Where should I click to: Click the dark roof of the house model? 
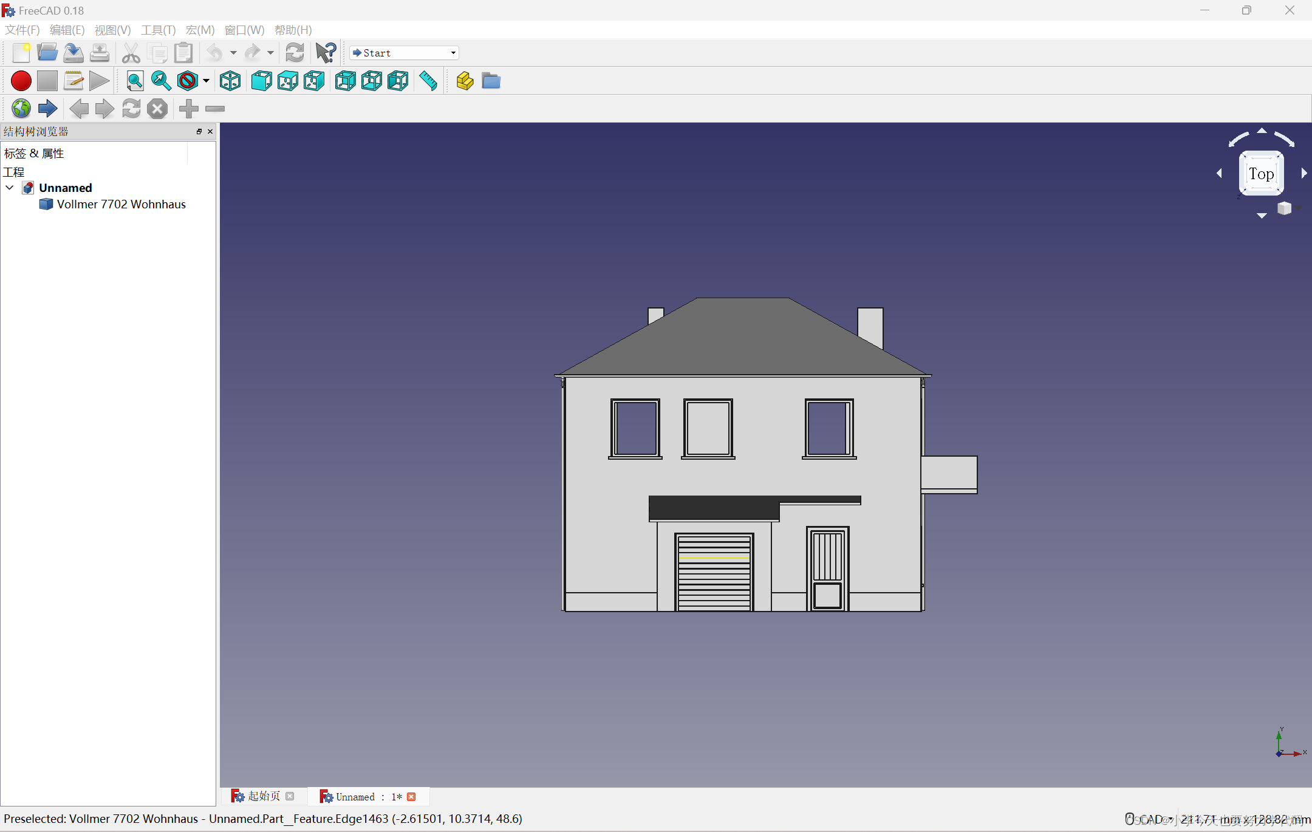(741, 340)
